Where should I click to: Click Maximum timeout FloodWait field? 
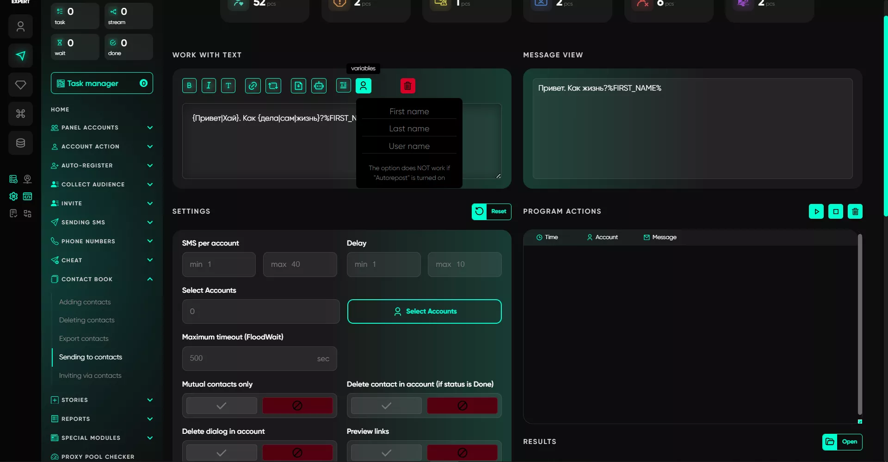click(x=259, y=358)
